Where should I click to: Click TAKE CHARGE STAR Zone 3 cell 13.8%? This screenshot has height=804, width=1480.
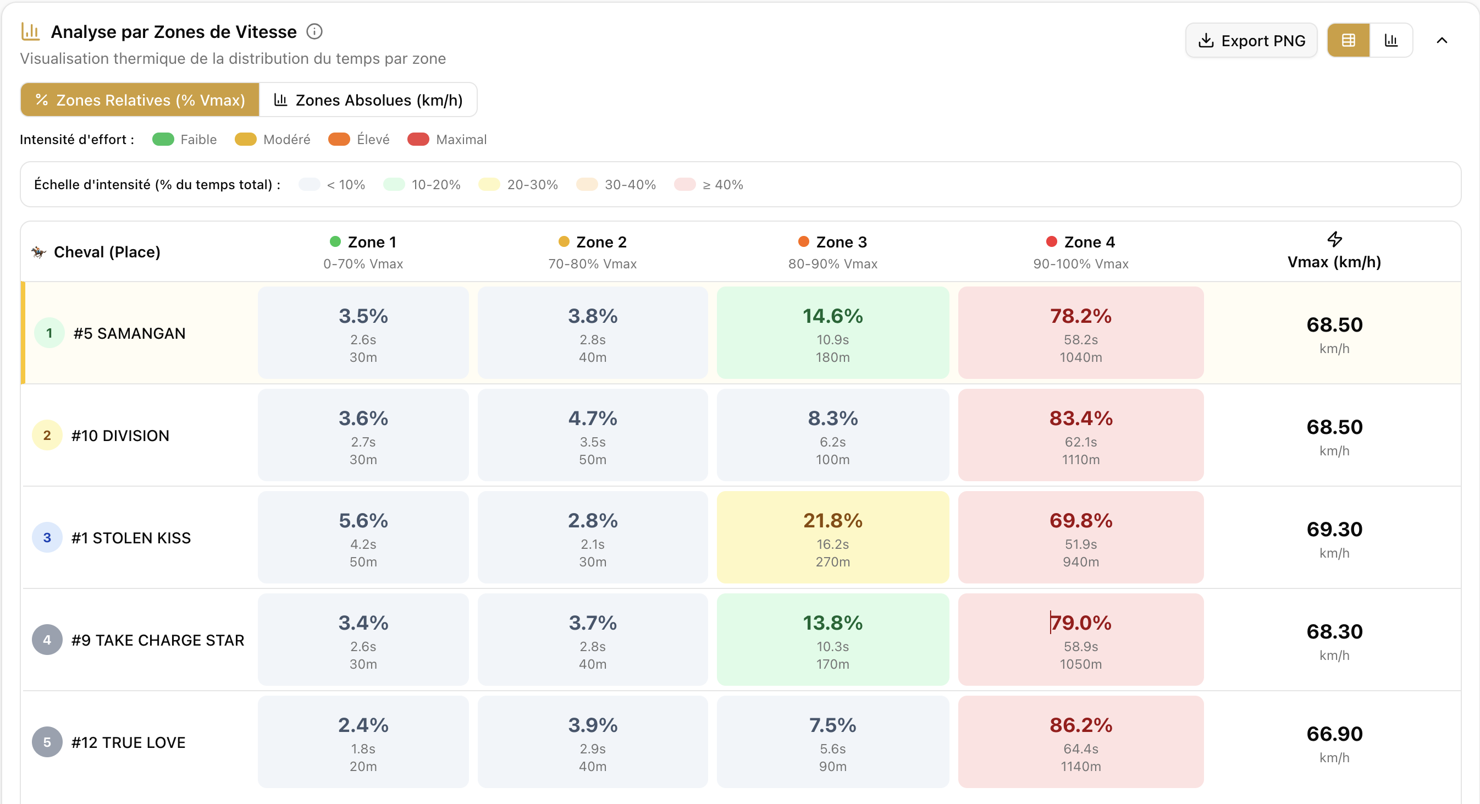833,640
